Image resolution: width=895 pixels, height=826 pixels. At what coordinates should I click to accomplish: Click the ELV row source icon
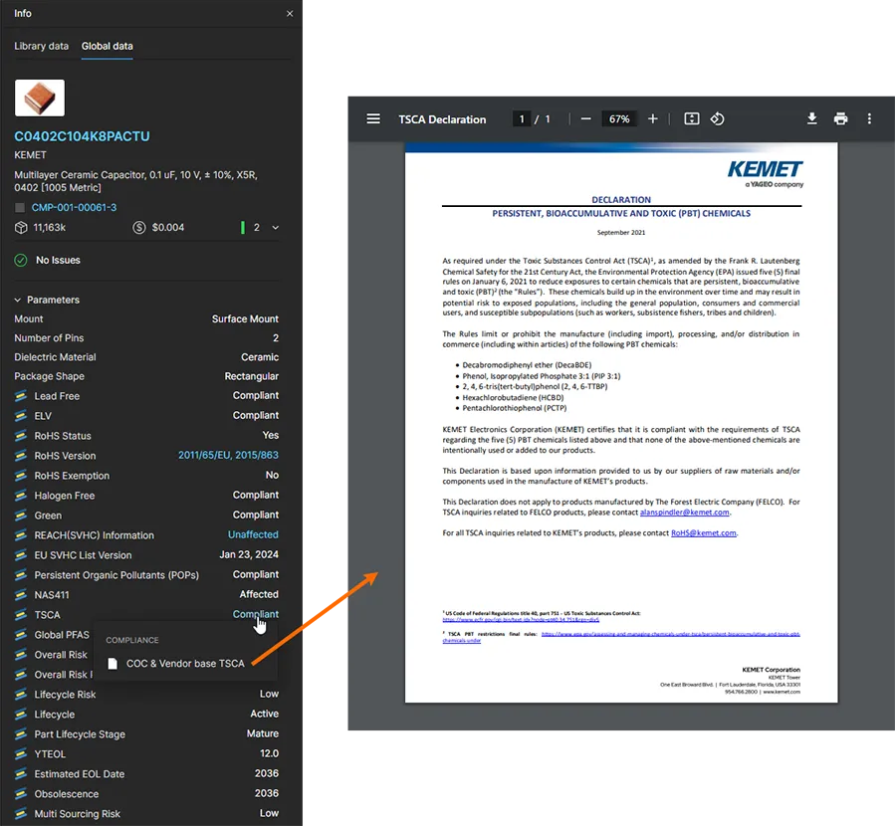click(x=21, y=416)
